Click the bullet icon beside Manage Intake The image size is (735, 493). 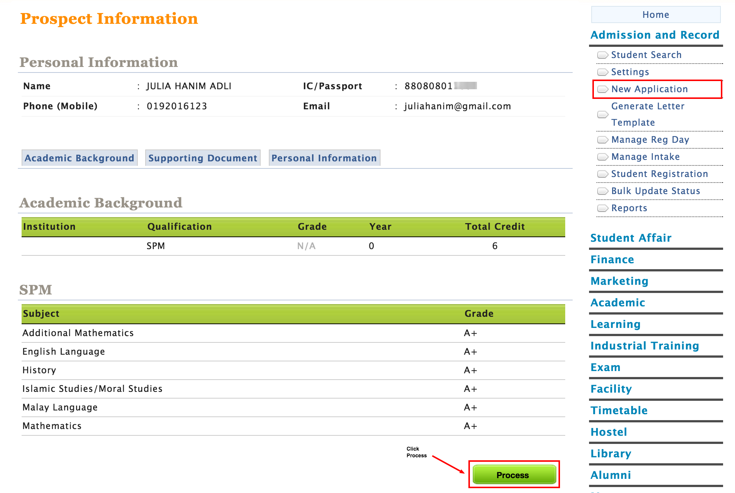click(x=602, y=157)
